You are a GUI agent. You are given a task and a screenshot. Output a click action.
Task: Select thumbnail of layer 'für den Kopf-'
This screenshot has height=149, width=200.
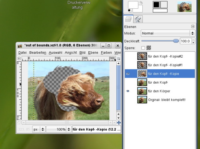coord(142,82)
